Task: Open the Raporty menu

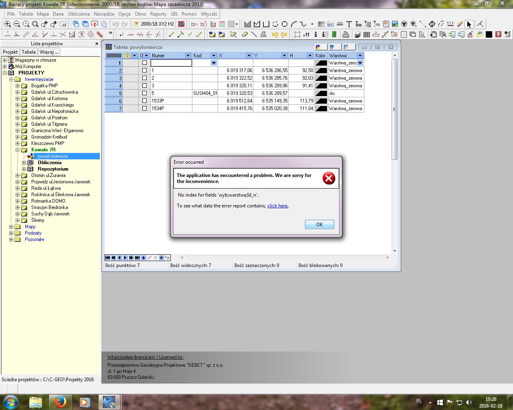Action: pyautogui.click(x=158, y=14)
